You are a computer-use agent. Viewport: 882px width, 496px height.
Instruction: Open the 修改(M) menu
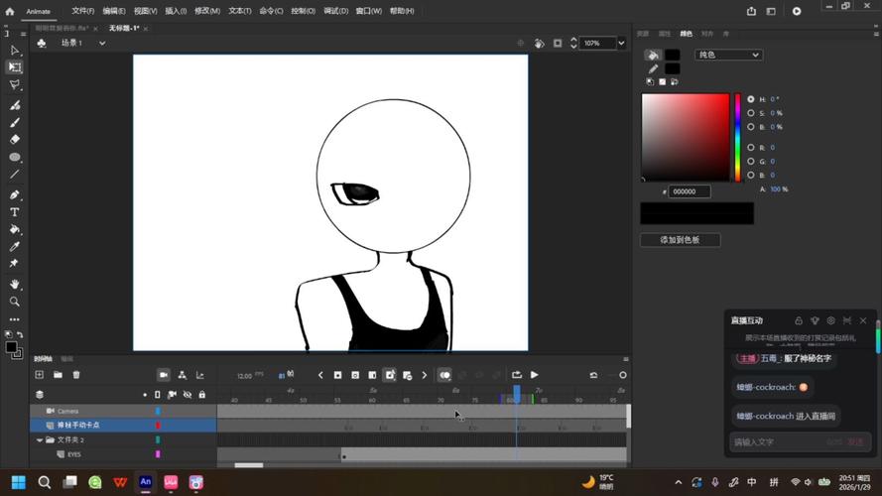pos(207,11)
